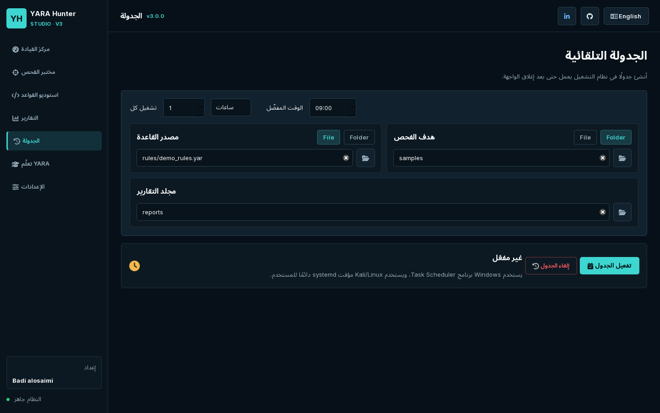Click the Badi alosaimi author name

coord(33,380)
